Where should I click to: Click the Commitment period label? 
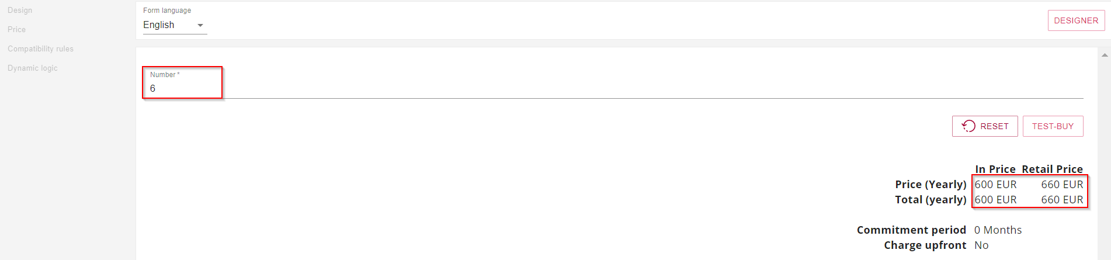click(x=911, y=230)
